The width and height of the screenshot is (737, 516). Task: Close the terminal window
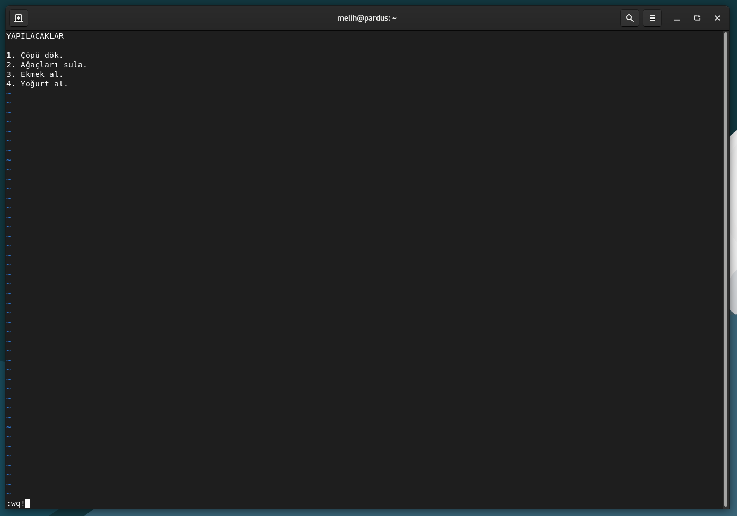(717, 18)
